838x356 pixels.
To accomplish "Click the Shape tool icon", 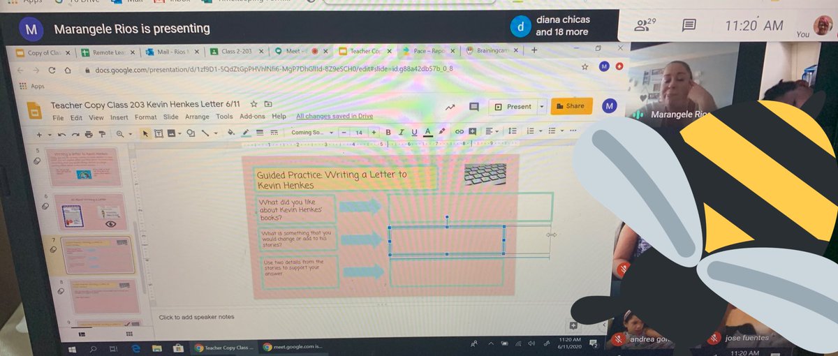I will [x=191, y=133].
